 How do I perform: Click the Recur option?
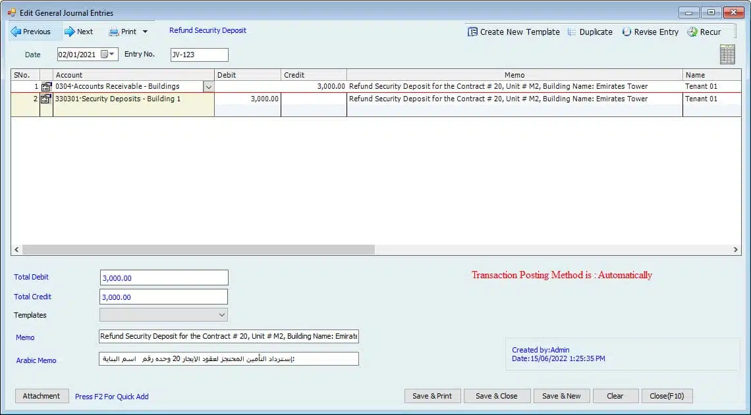[x=704, y=32]
